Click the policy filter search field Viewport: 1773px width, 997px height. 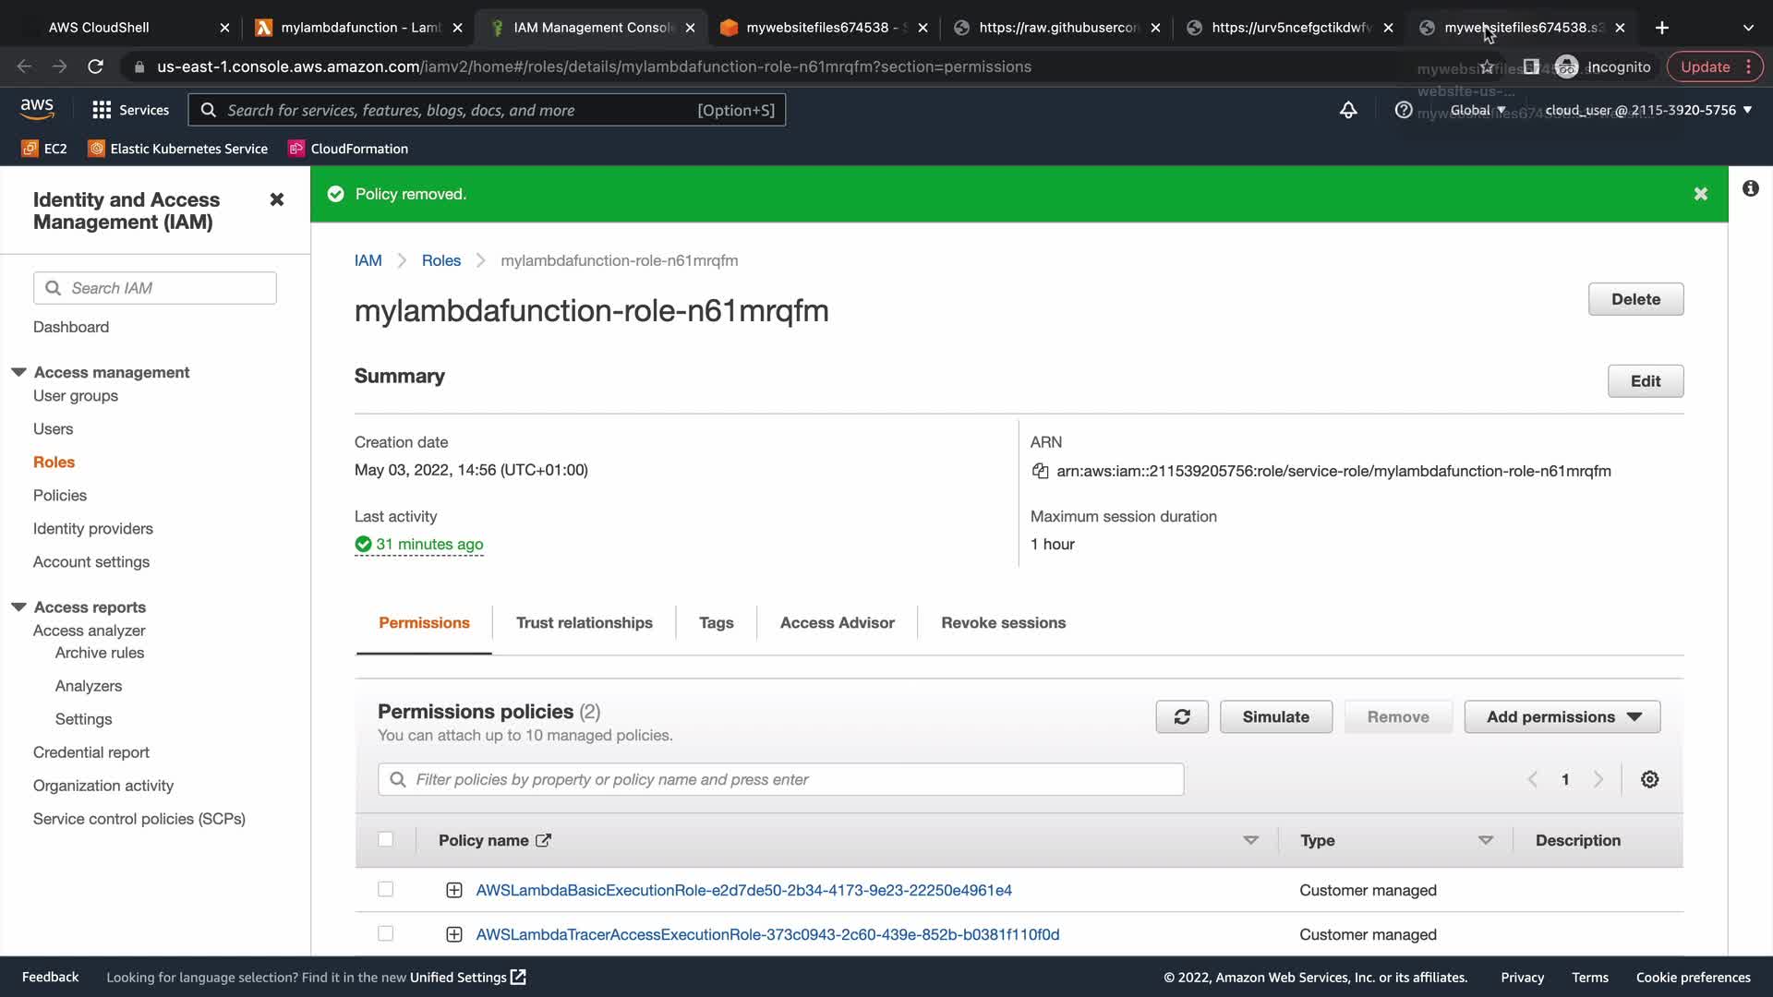click(780, 780)
